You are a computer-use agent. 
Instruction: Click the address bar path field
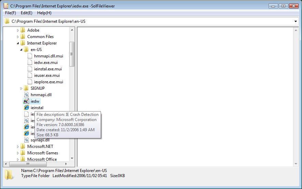coord(151,21)
